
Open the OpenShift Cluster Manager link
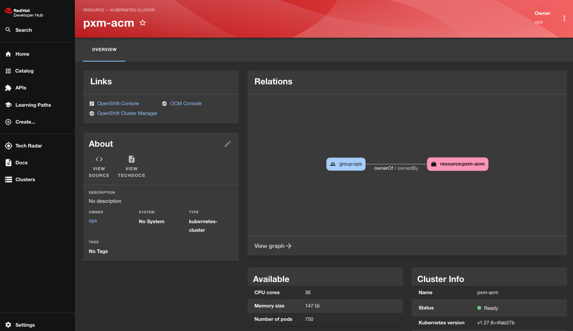point(127,113)
